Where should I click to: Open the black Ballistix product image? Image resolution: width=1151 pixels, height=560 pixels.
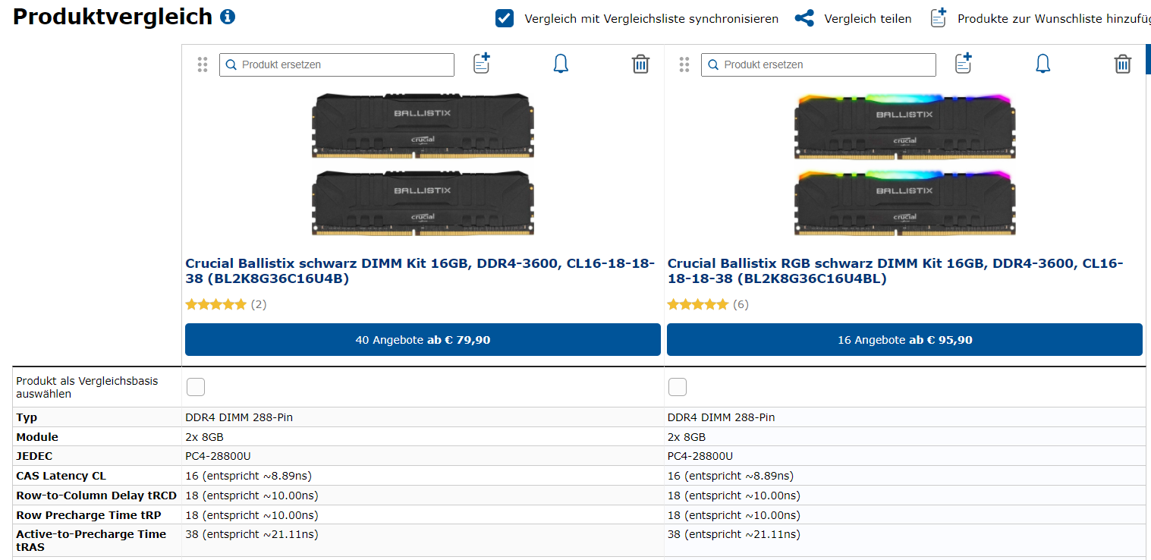point(422,165)
